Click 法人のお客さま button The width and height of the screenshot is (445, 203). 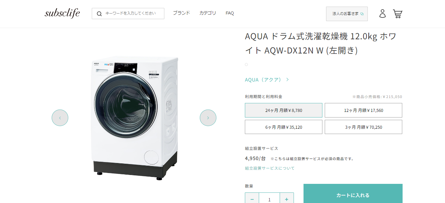point(347,14)
